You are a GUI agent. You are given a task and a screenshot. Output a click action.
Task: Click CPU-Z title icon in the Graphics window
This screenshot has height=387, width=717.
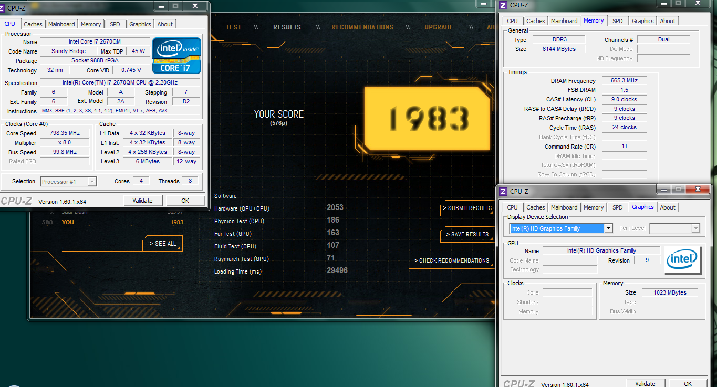point(503,192)
